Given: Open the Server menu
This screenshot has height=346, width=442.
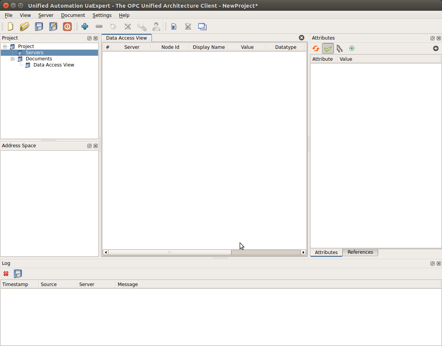Looking at the screenshot, I should (x=46, y=15).
